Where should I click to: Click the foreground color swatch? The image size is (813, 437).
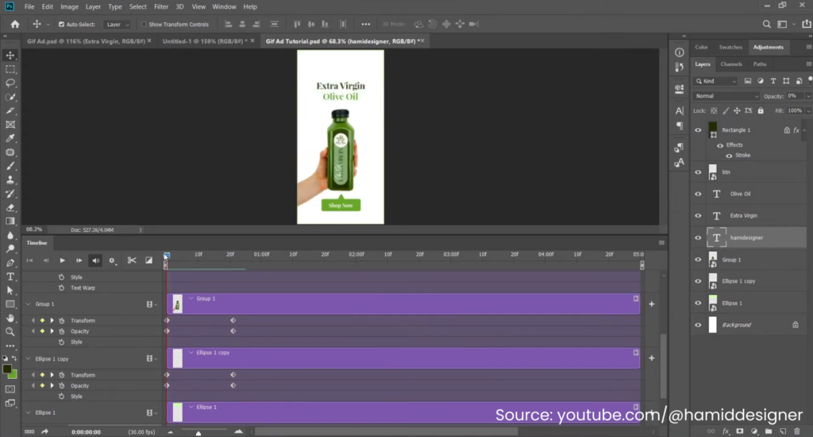pos(7,369)
